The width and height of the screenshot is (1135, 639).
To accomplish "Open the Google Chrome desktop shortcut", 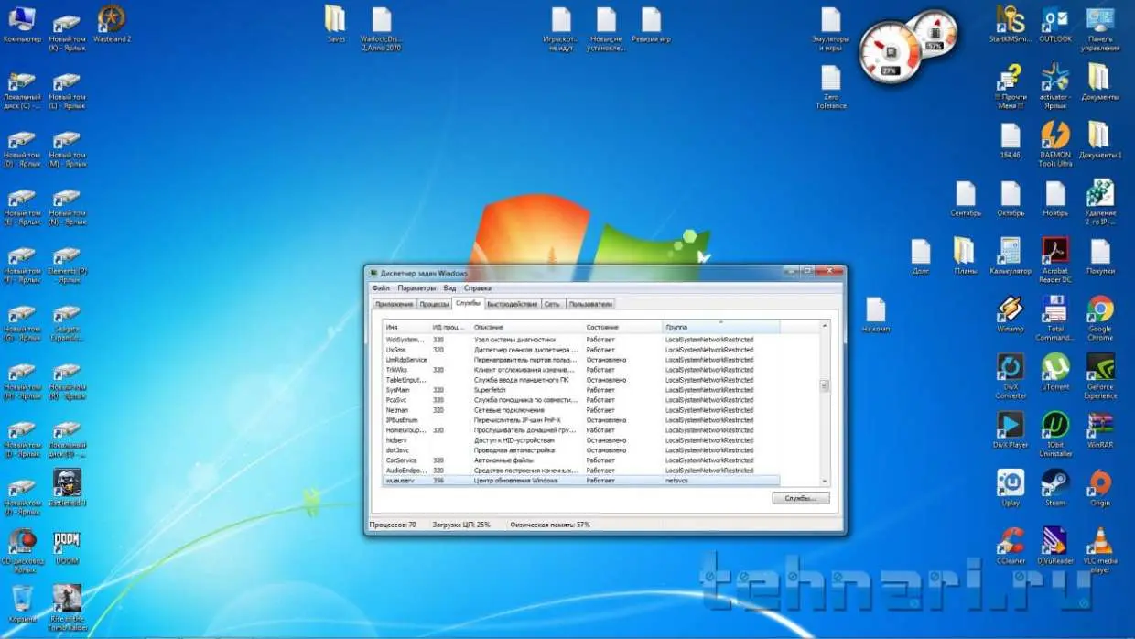I will 1100,318.
